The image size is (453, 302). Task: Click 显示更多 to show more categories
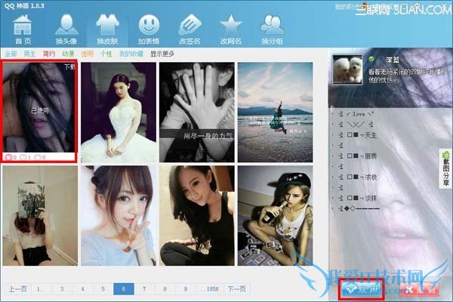pyautogui.click(x=162, y=54)
